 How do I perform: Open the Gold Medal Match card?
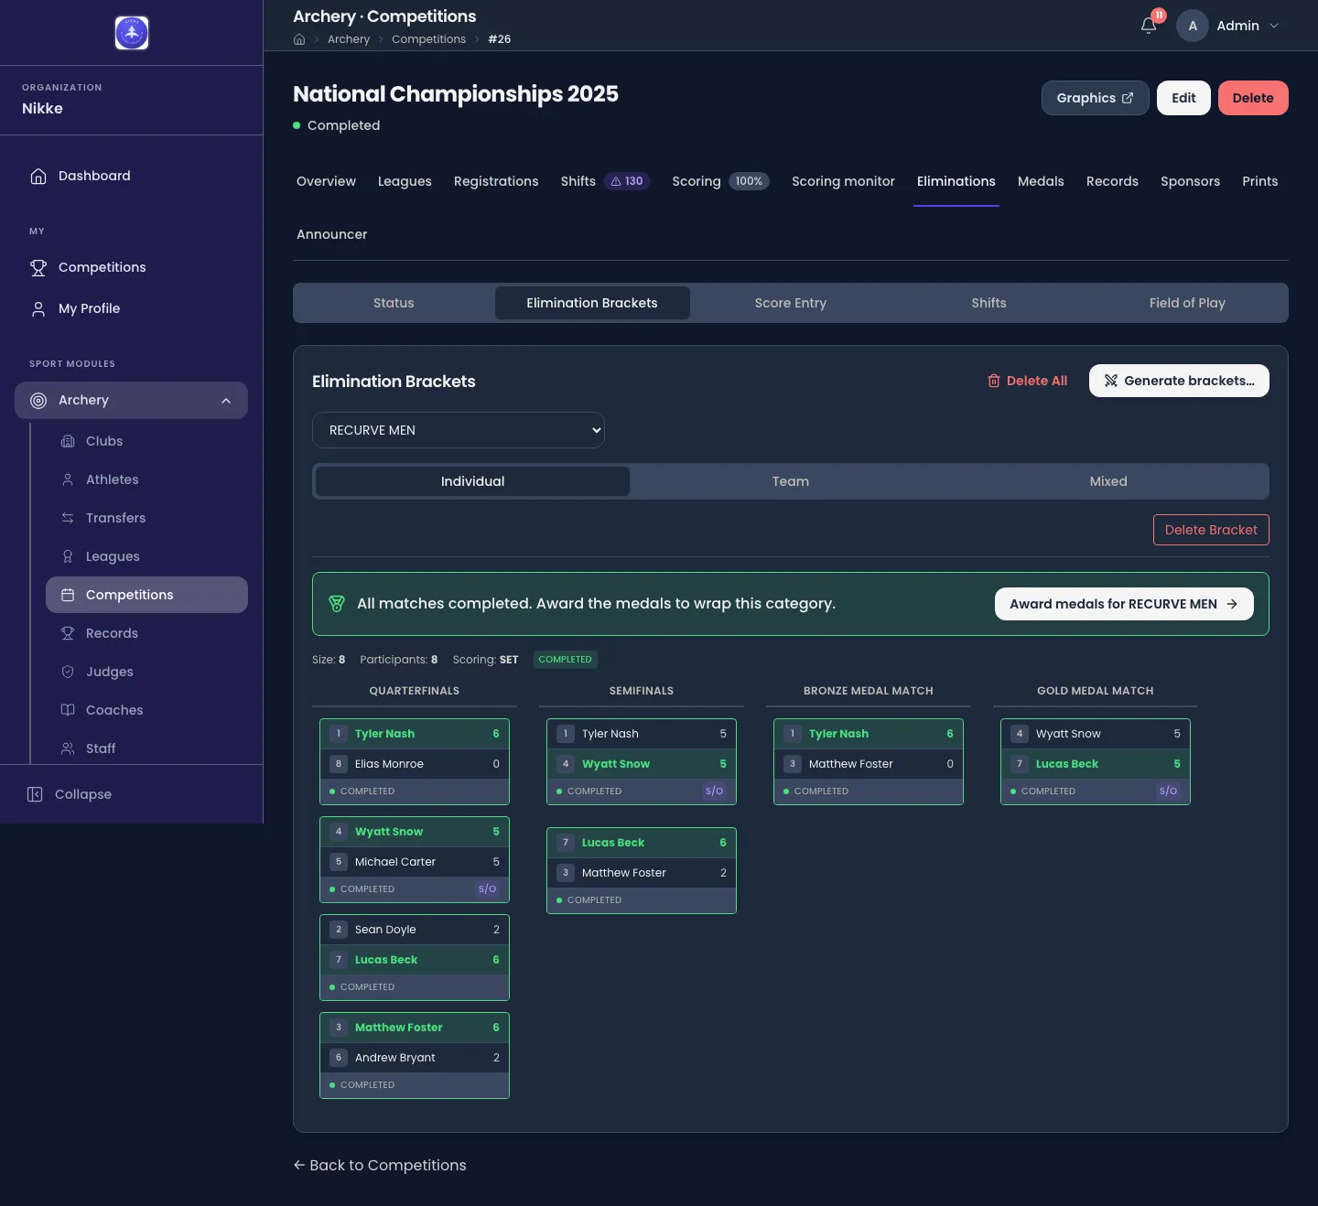click(x=1096, y=761)
